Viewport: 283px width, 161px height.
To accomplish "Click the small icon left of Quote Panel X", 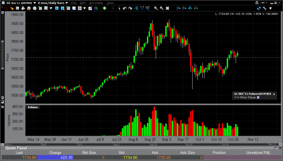I will (276, 148).
